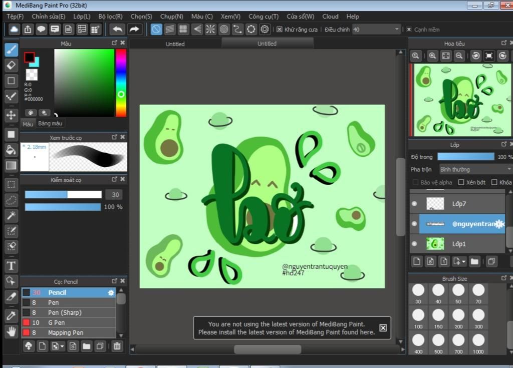513x368 pixels.
Task: Select the Gradient tool
Action: (x=11, y=166)
